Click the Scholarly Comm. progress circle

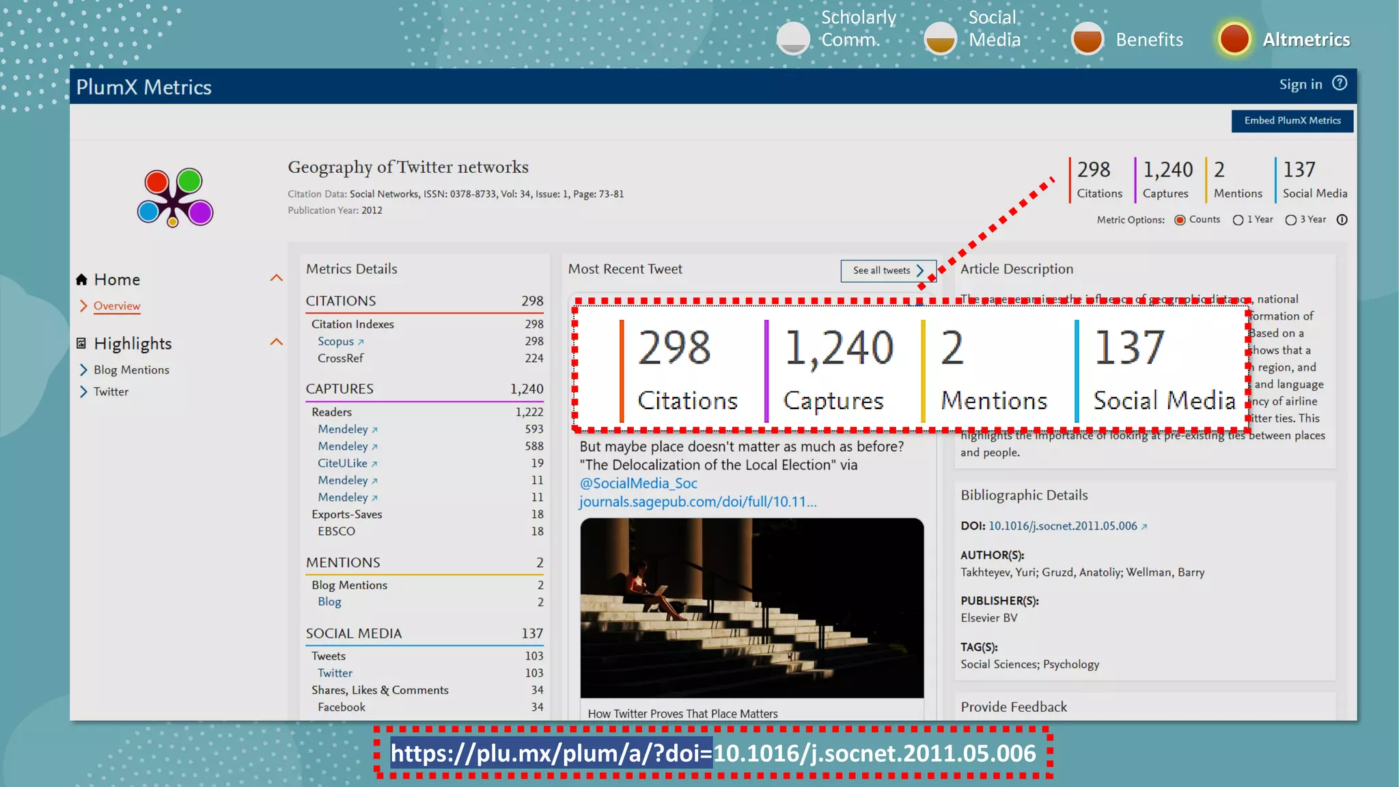pos(793,39)
